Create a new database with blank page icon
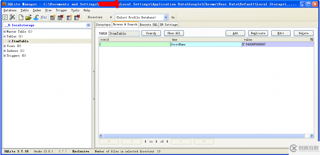 click(21, 17)
